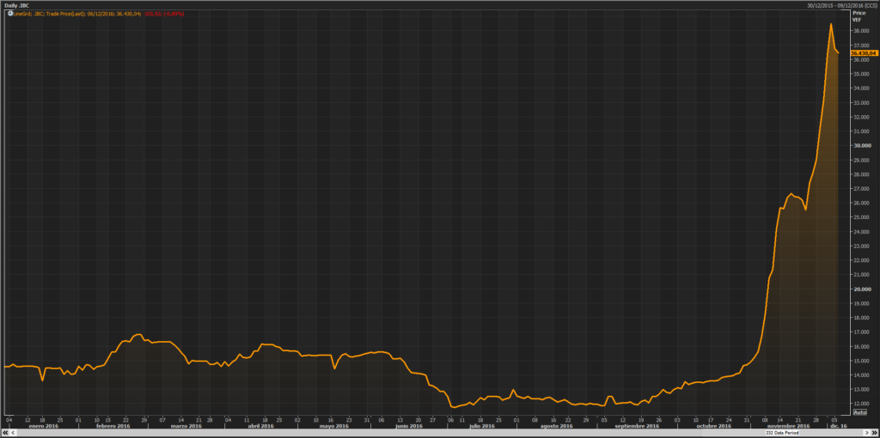
Task: Click the clock icon beside the LineGrd legend
Action: 10,13
